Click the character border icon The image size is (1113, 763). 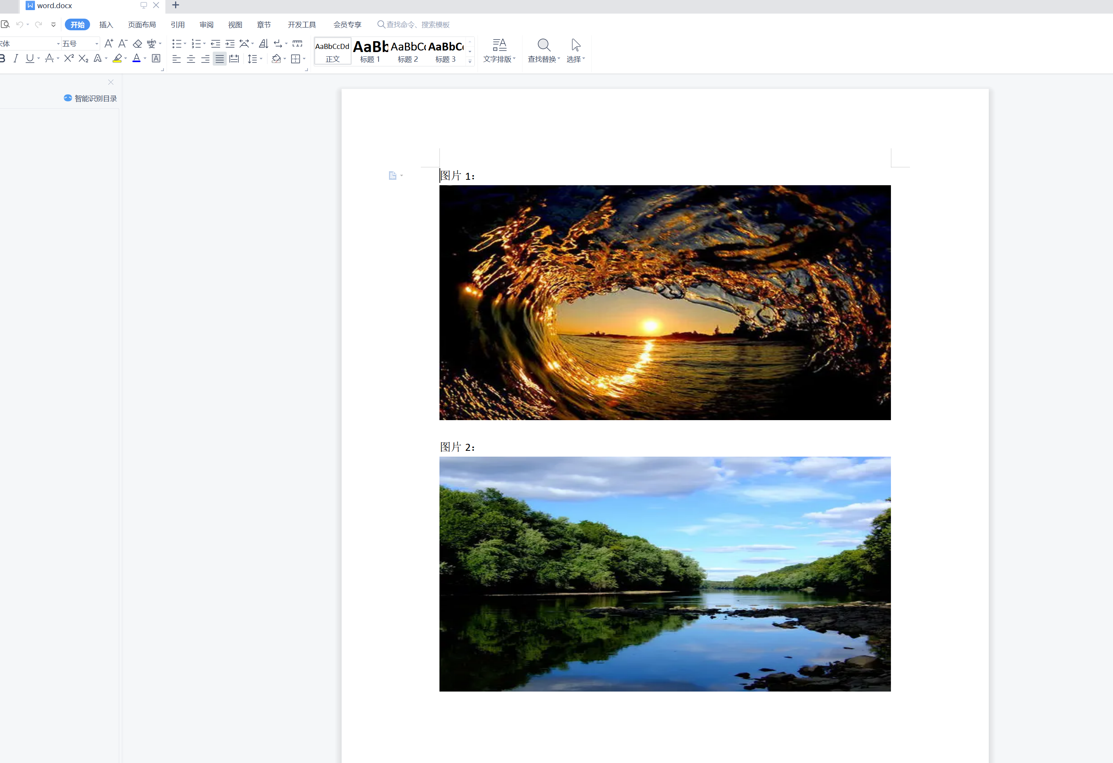click(x=156, y=58)
